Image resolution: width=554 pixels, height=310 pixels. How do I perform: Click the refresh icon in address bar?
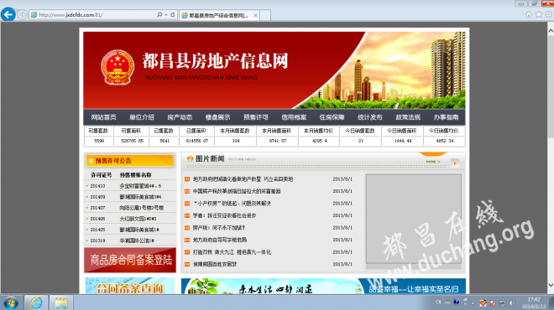point(172,15)
